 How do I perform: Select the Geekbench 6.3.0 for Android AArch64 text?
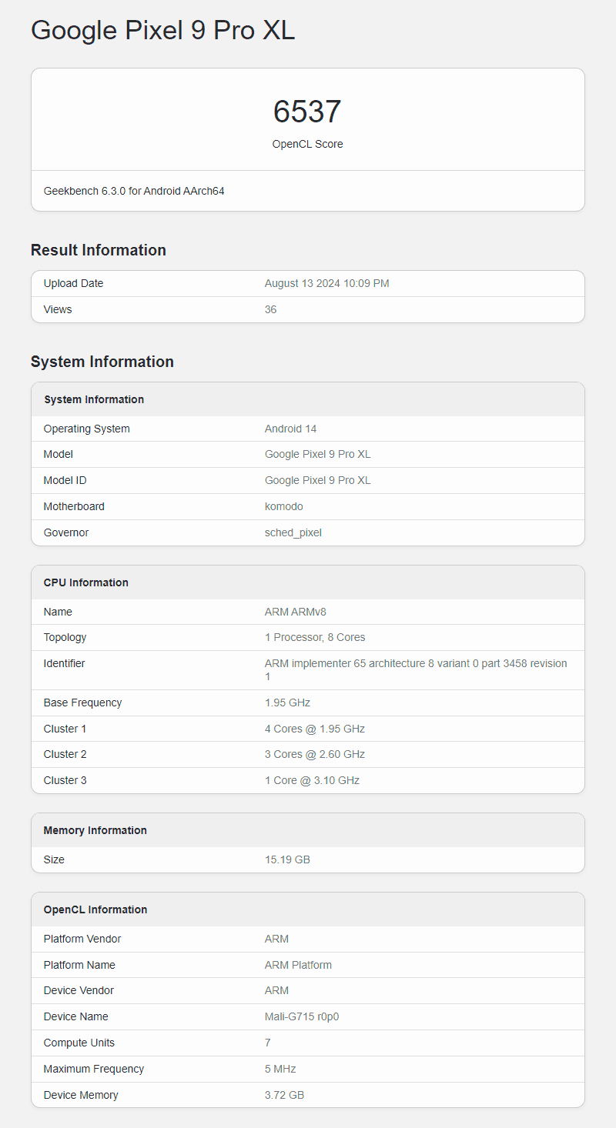coord(134,191)
